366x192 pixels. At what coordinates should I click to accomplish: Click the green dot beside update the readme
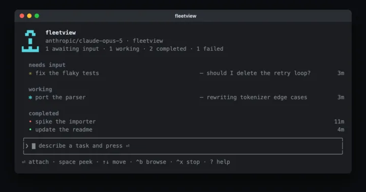click(30, 130)
